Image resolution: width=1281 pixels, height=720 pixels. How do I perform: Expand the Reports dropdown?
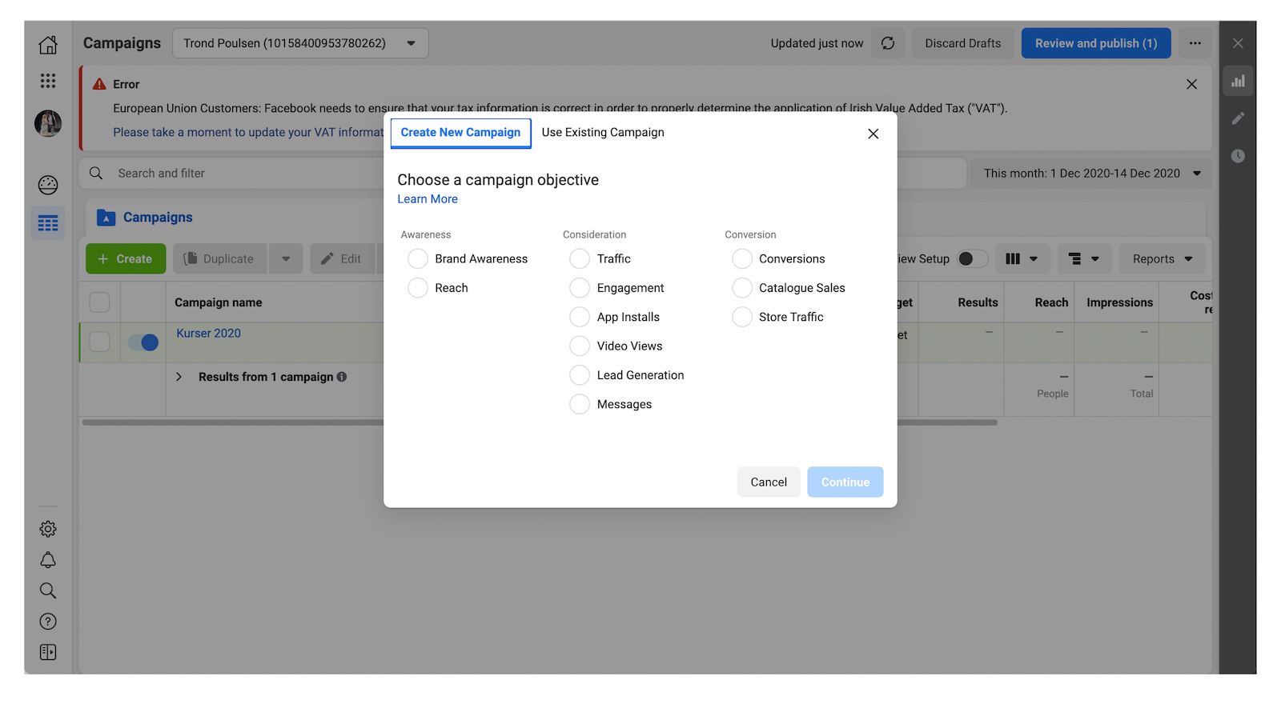point(1162,259)
